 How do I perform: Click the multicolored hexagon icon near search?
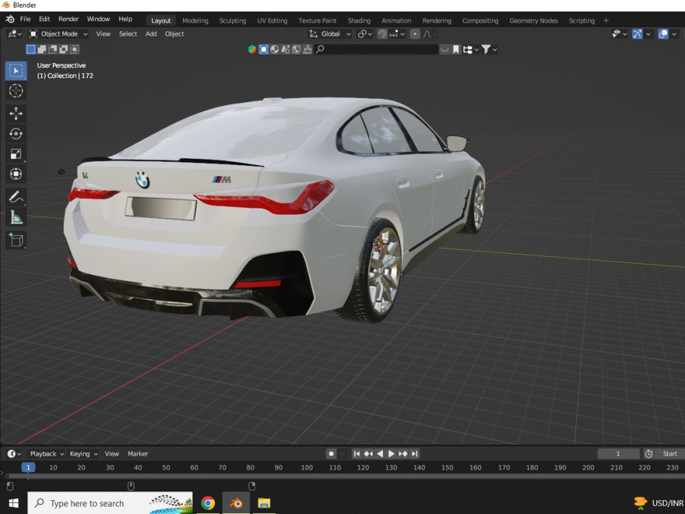(x=252, y=49)
